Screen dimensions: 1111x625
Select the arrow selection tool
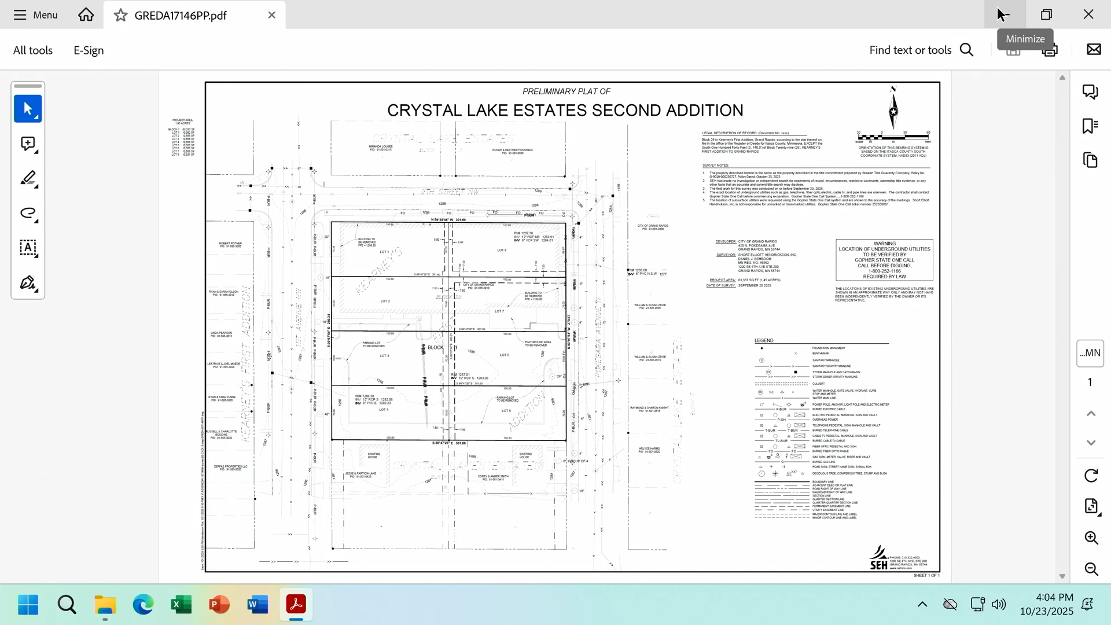28,109
